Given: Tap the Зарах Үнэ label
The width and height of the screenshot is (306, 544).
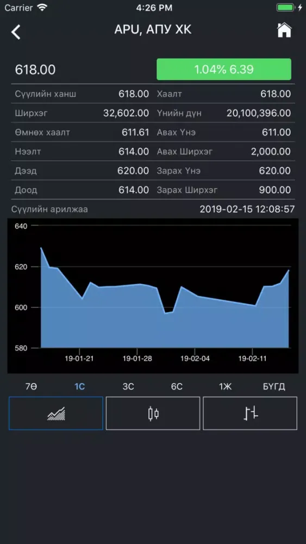Looking at the screenshot, I should (178, 171).
